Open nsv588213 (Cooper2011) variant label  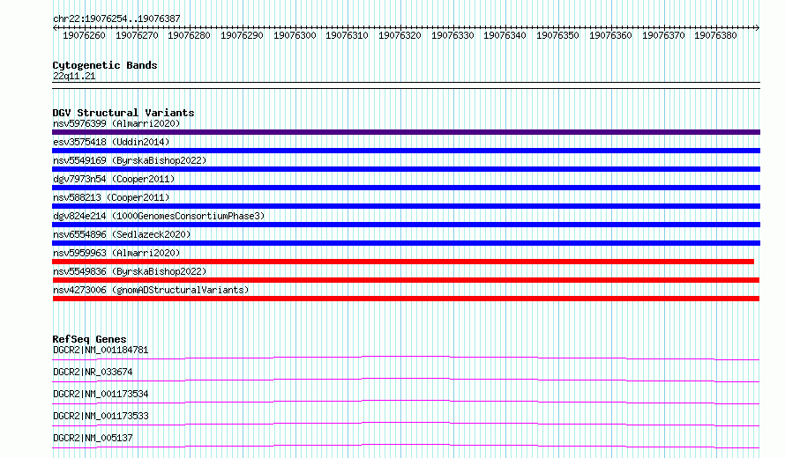pos(111,197)
